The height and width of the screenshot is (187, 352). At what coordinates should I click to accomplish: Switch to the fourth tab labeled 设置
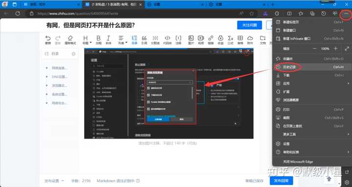[x=237, y=4]
